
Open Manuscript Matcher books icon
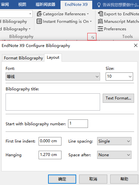pos(100,21)
